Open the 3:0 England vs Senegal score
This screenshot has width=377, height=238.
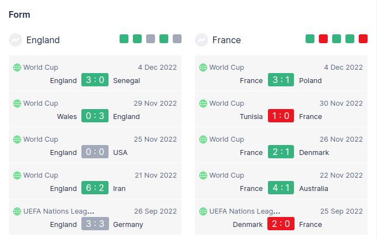coord(95,80)
